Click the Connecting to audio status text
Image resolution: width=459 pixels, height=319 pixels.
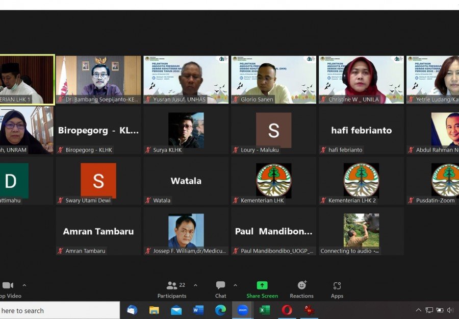349,251
